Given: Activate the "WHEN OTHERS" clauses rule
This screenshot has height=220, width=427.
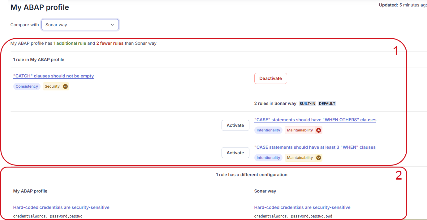Looking at the screenshot, I should (235, 125).
